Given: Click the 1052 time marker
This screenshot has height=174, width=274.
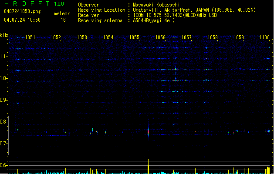Looking at the screenshot, I should pos(56,37).
